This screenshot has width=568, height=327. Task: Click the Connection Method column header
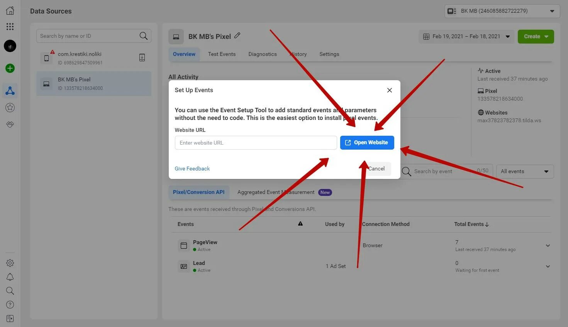(386, 224)
